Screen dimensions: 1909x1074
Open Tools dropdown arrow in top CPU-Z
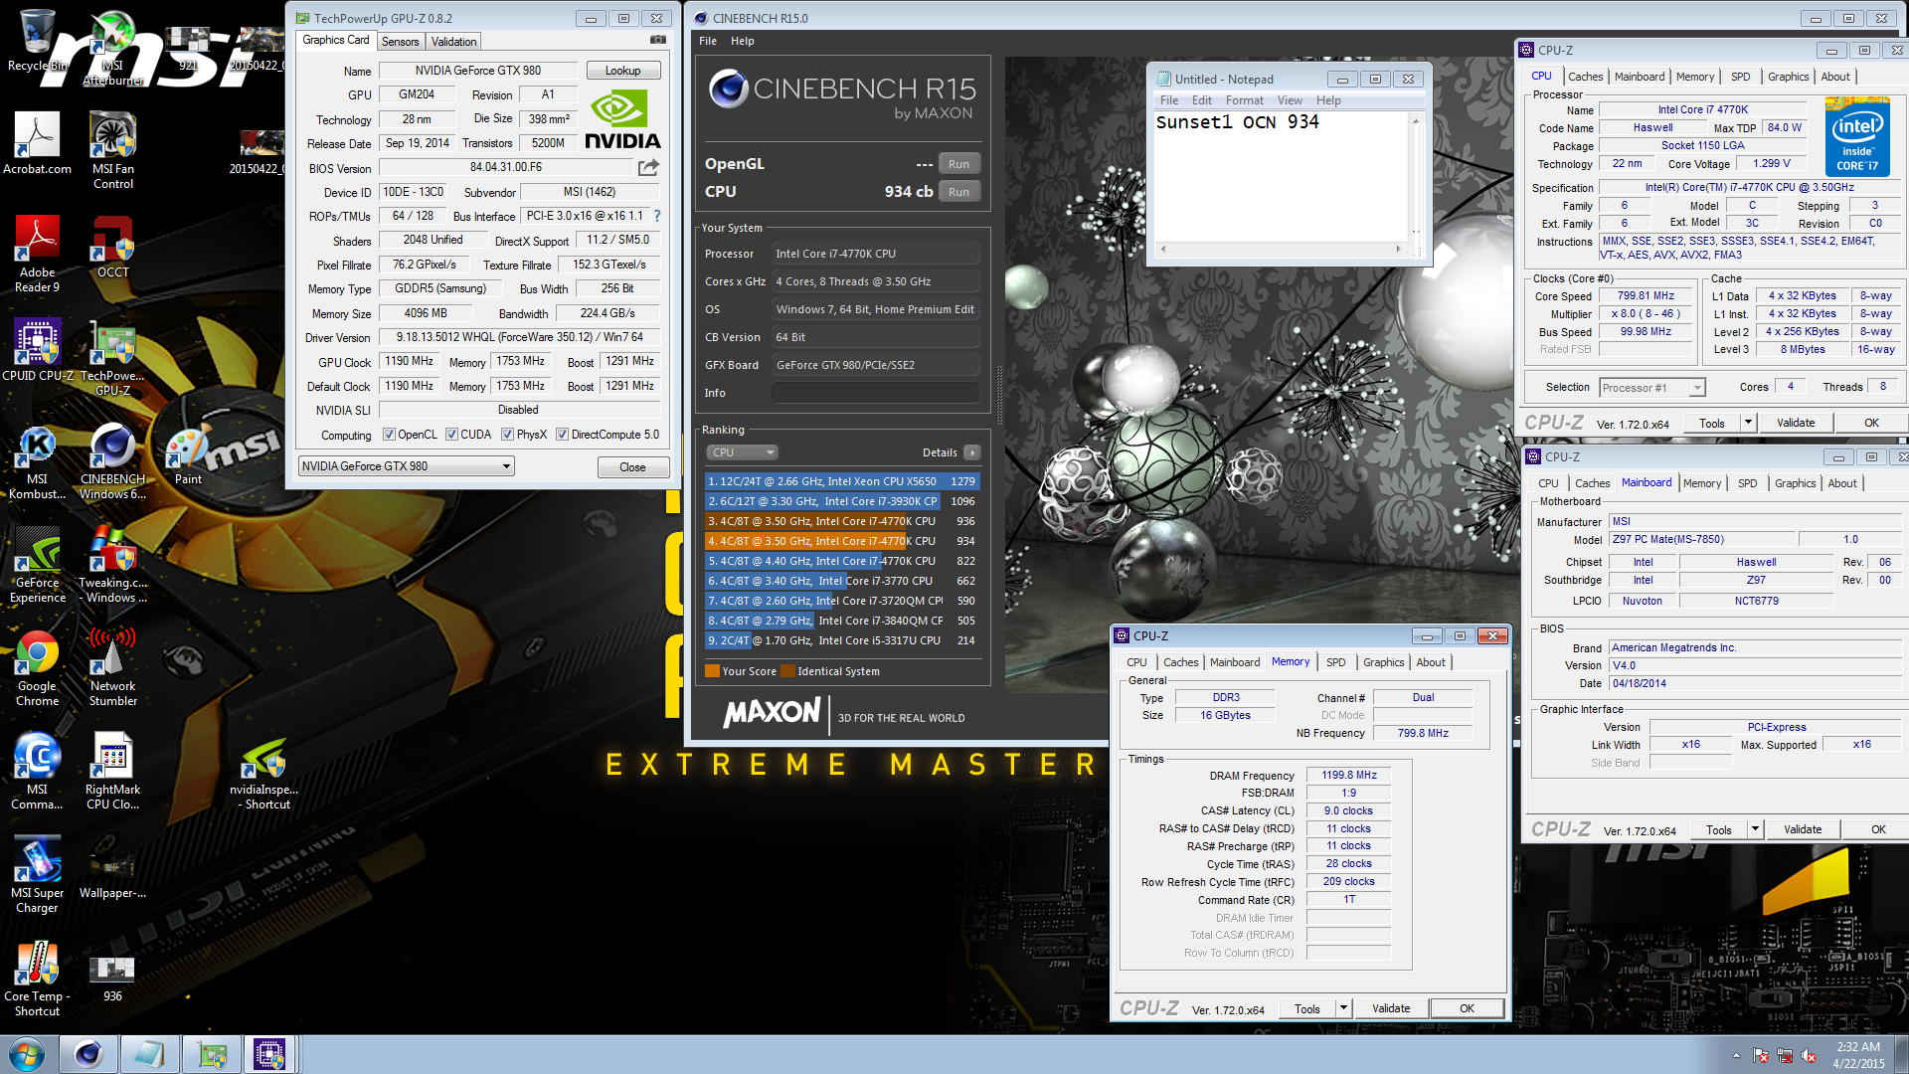tap(1748, 423)
